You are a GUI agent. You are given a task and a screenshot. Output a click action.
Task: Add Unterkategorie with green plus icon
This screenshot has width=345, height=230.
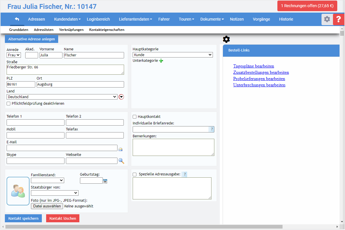coord(161,61)
